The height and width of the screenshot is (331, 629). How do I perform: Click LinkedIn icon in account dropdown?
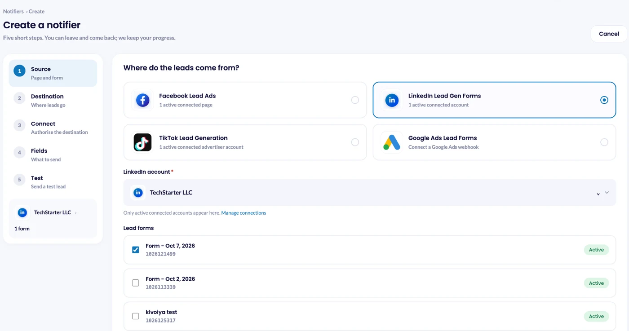tap(138, 193)
